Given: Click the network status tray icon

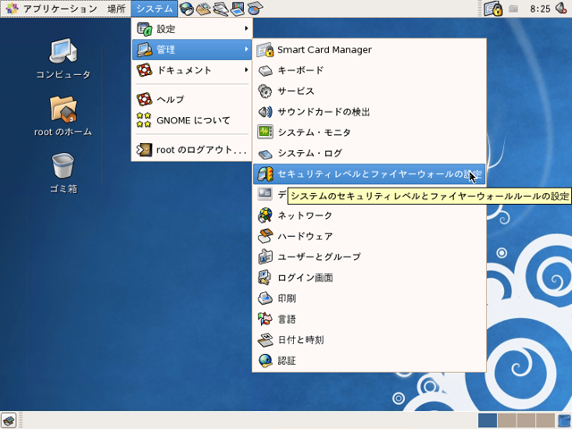Looking at the screenshot, I should tap(513, 9).
